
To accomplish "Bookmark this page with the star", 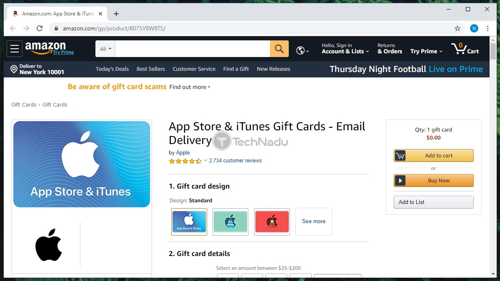I will pyautogui.click(x=457, y=28).
